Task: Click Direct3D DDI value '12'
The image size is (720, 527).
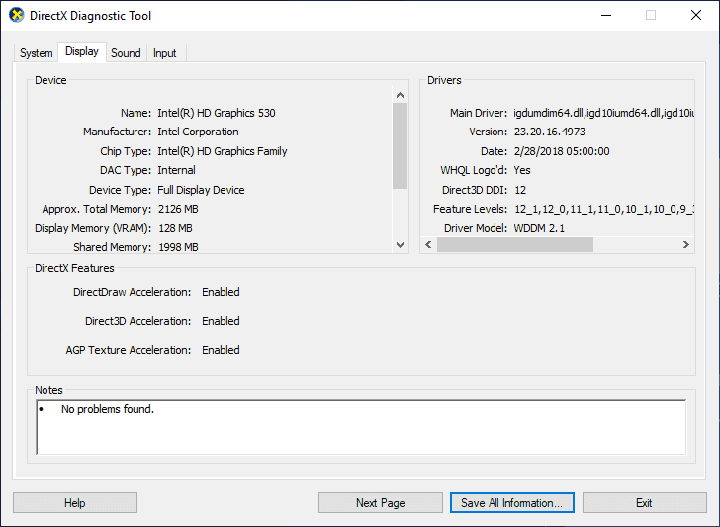Action: pyautogui.click(x=520, y=190)
